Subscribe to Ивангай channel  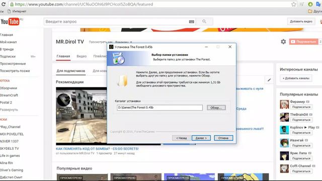[301, 145]
